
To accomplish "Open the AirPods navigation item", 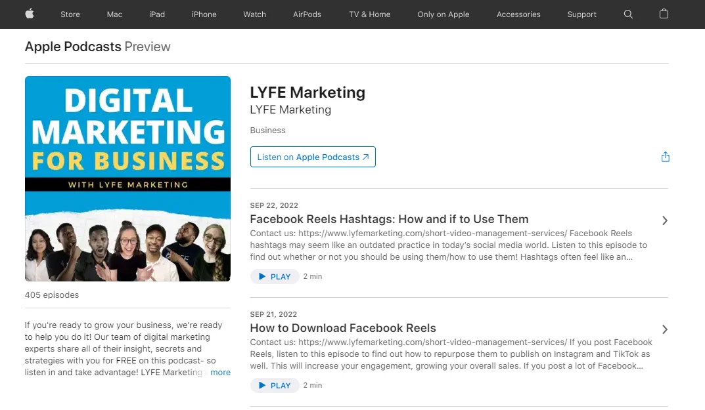I will [307, 14].
